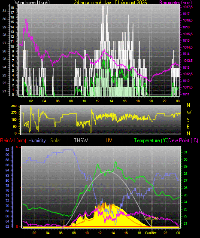The width and height of the screenshot is (200, 238).
Task: Click the '1012,5' barometer axis value
Action: pos(188,74)
